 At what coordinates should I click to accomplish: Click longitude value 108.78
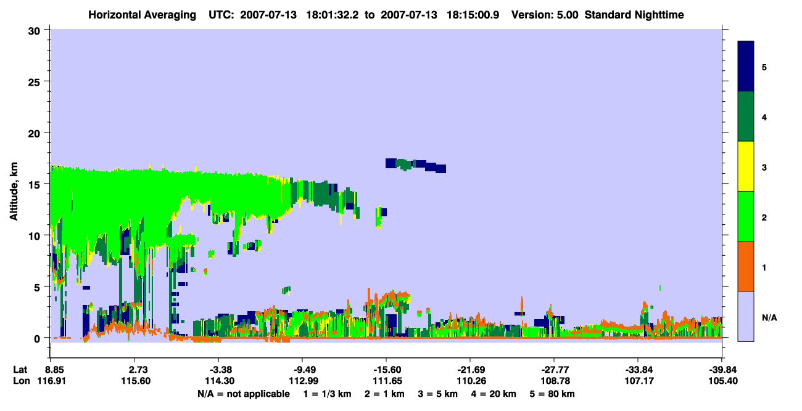[x=554, y=381]
